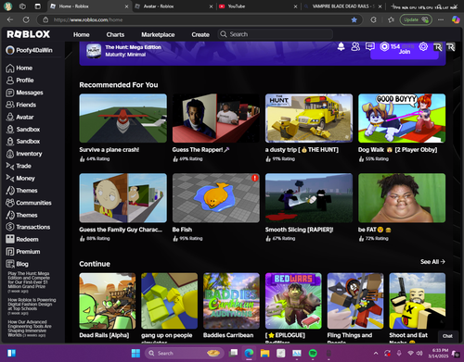Open the chat messages icon in top bar
The height and width of the screenshot is (362, 464).
click(369, 46)
